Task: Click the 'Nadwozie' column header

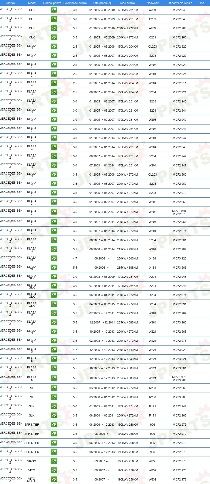Action: pos(153,3)
